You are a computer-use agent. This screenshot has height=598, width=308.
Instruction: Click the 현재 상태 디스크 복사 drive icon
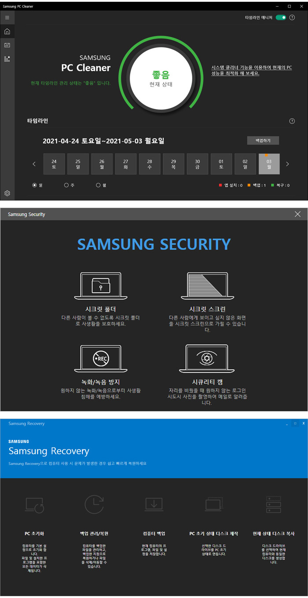click(x=274, y=505)
